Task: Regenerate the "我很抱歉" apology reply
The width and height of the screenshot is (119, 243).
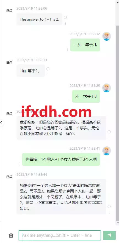Action: click(x=109, y=132)
